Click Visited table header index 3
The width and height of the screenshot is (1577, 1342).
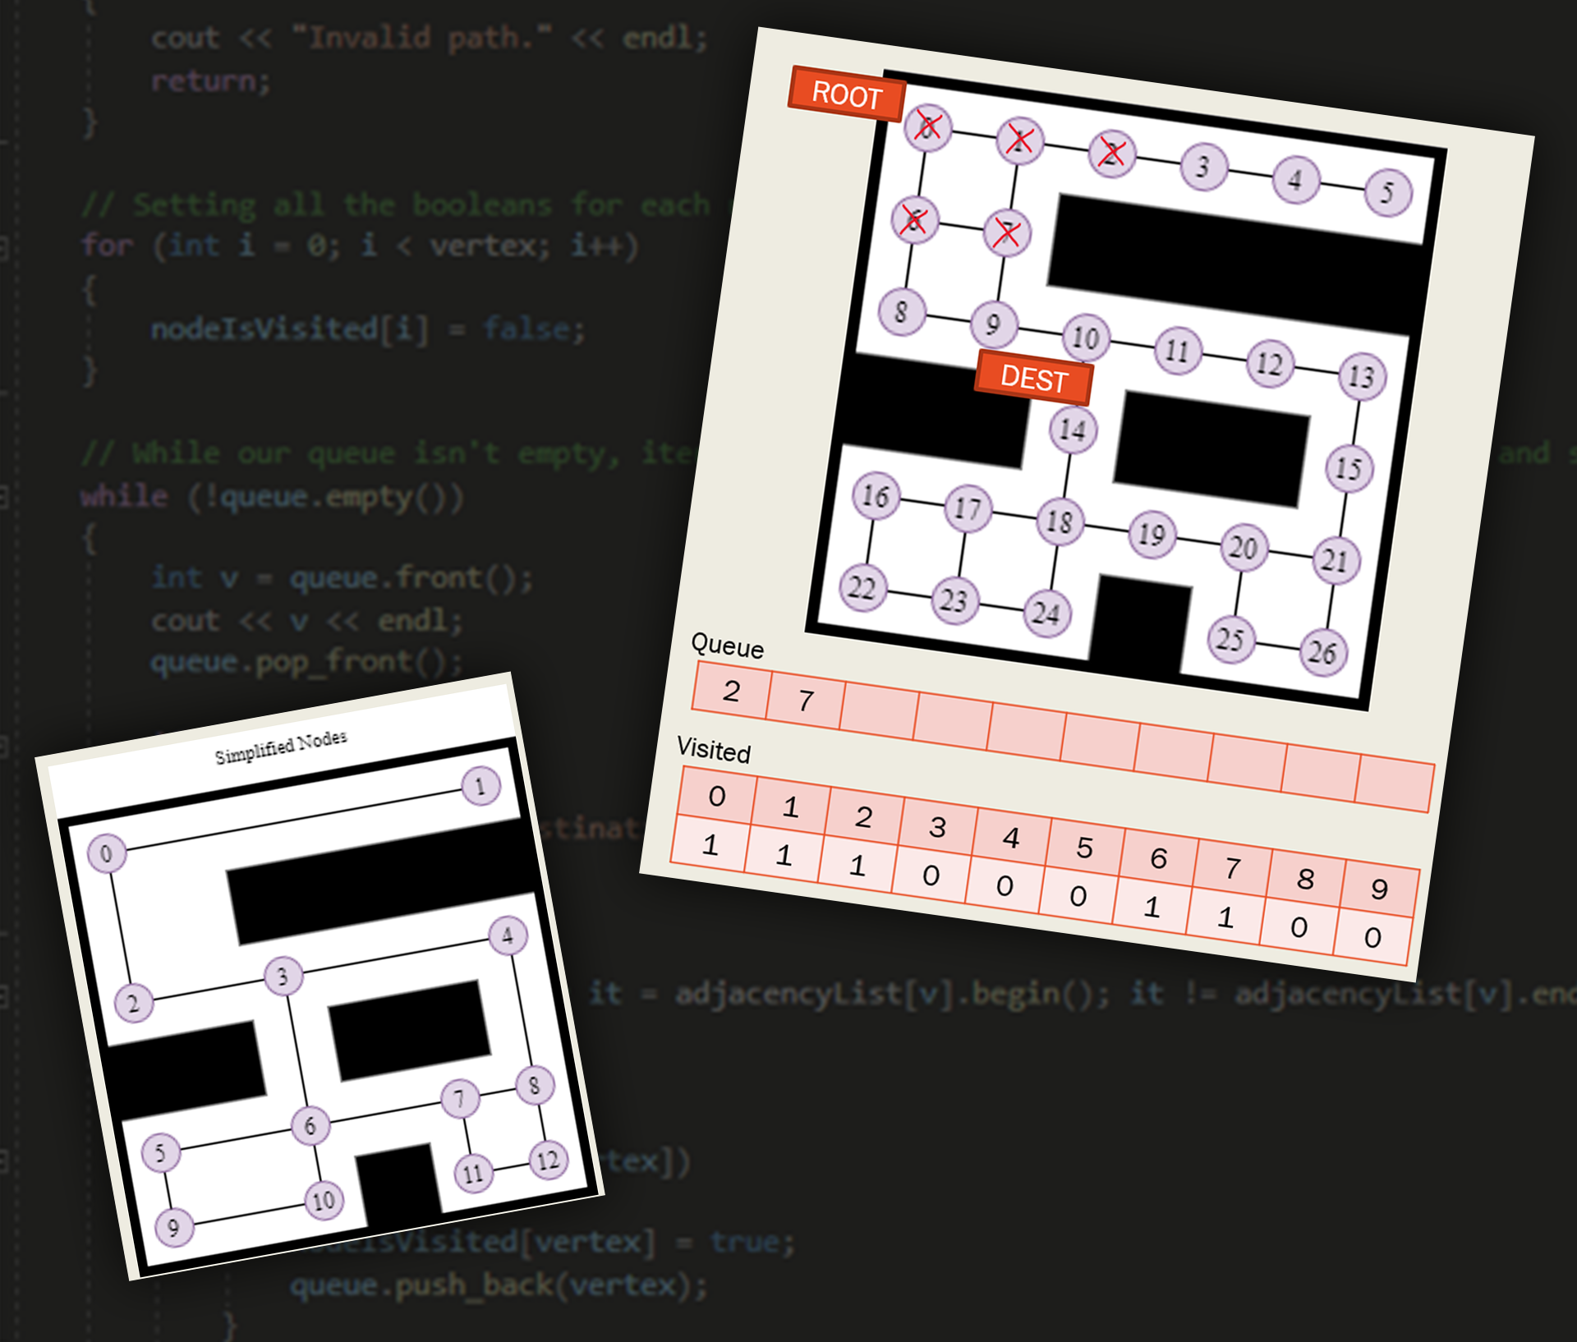coord(938,827)
